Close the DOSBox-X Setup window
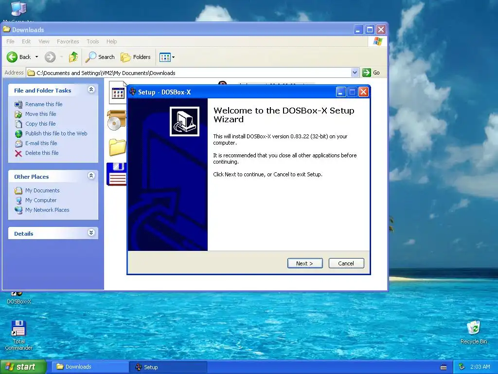 tap(363, 92)
